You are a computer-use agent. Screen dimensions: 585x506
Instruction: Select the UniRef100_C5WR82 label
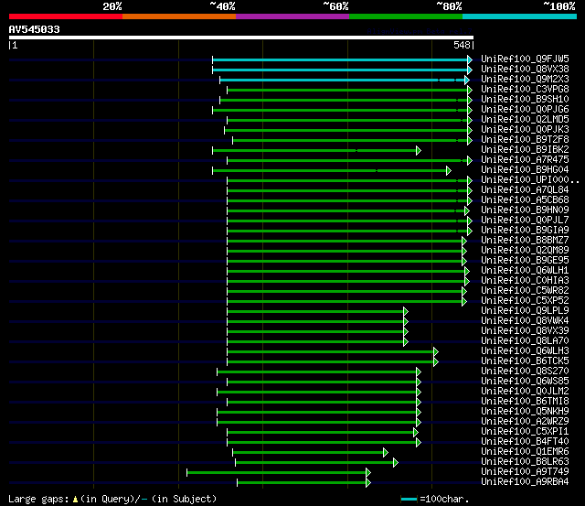[525, 291]
